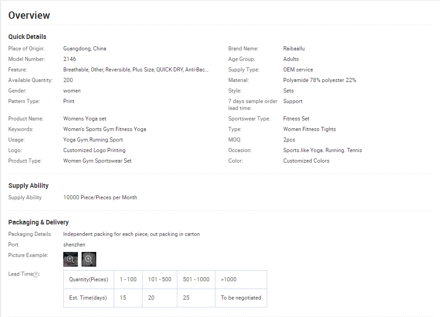Click the pattern type value 'Print'
This screenshot has height=317, width=440.
click(x=69, y=101)
